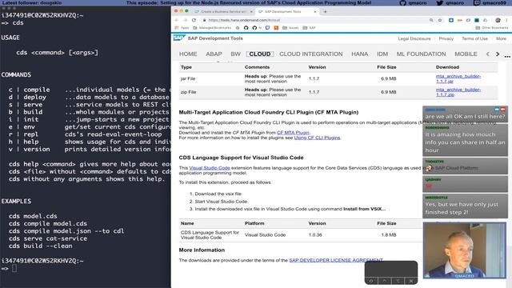Open the overflow ellipsis beside the nav tabs
The width and height of the screenshot is (512, 288).
click(x=507, y=56)
